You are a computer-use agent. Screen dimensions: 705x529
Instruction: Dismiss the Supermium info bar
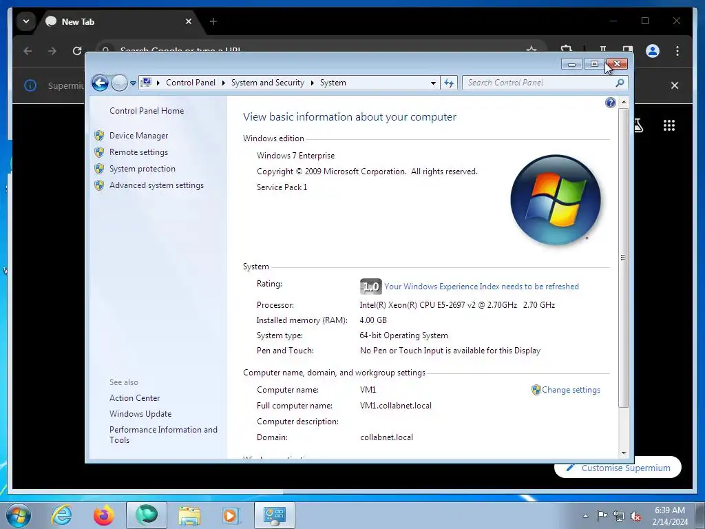pyautogui.click(x=675, y=85)
